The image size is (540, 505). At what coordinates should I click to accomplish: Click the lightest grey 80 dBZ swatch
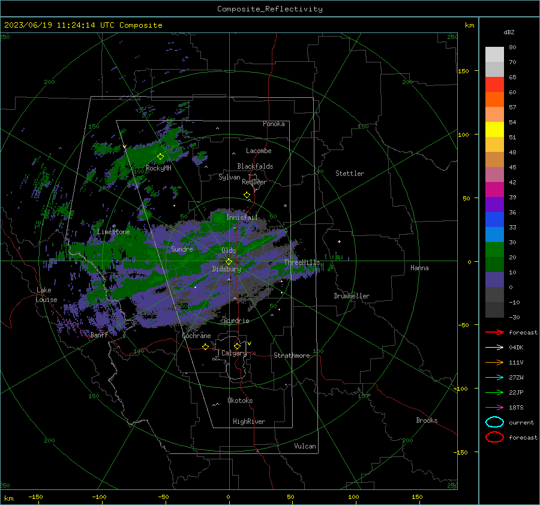tap(494, 54)
